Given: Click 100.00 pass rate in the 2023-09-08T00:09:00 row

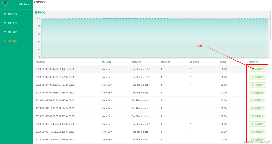Looking at the screenshot, I should [x=223, y=116].
